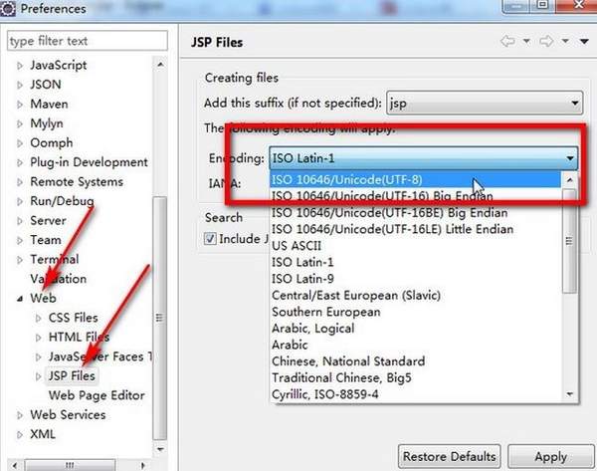Click the Preferences window app icon

pyautogui.click(x=8, y=8)
